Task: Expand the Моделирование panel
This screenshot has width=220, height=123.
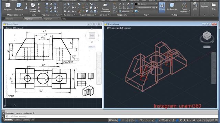Action: coord(15,15)
